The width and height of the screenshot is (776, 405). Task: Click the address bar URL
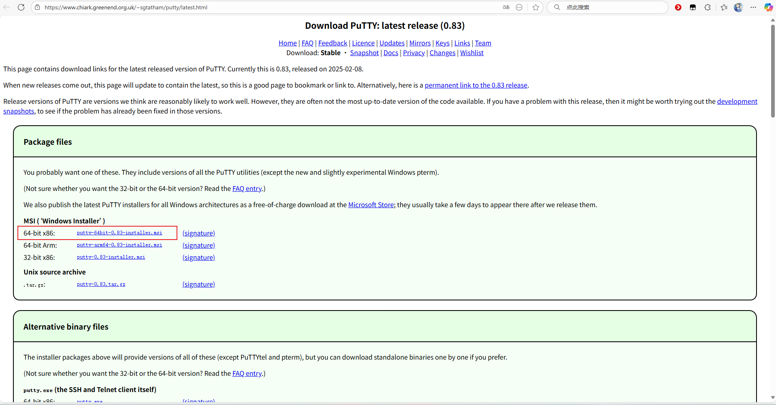coord(126,7)
